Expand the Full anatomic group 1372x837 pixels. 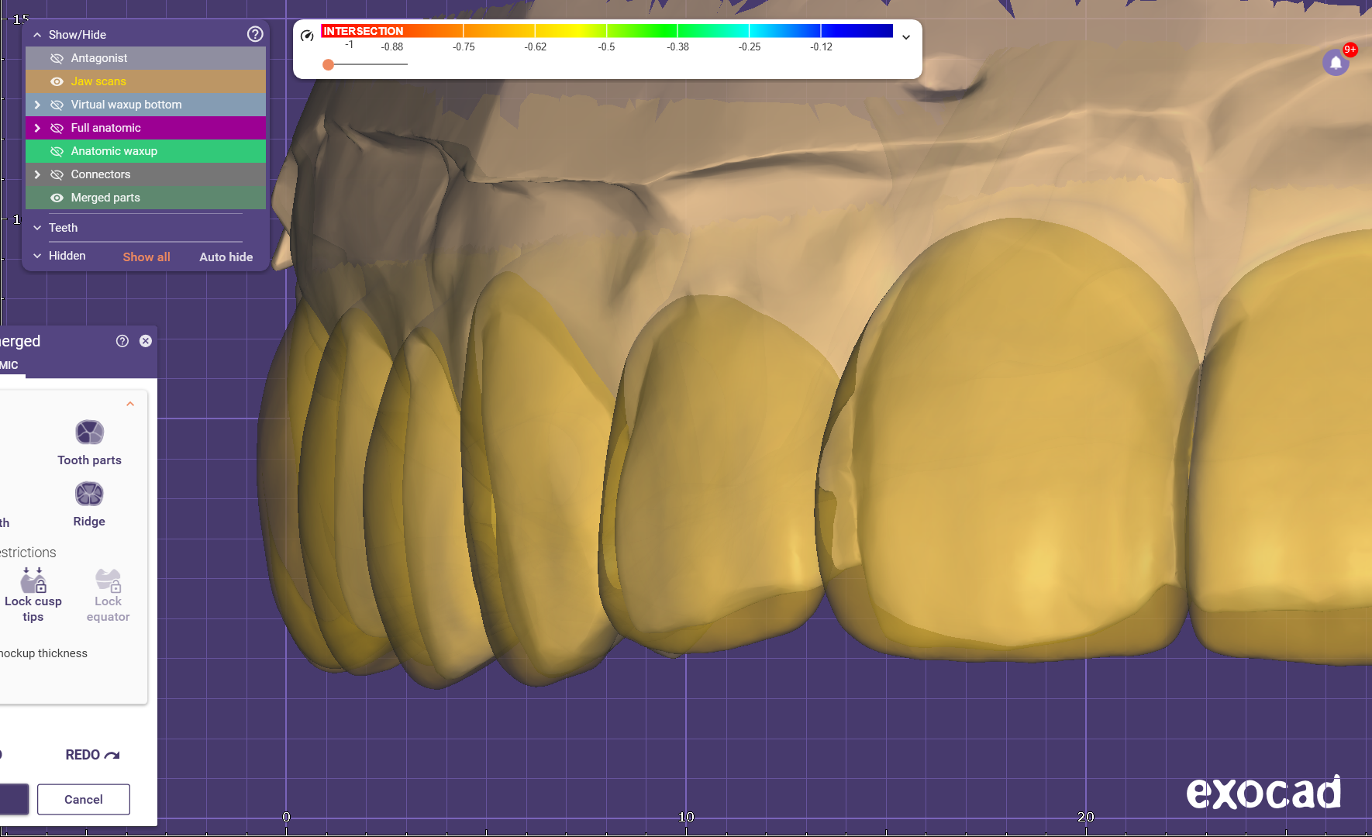pos(37,128)
